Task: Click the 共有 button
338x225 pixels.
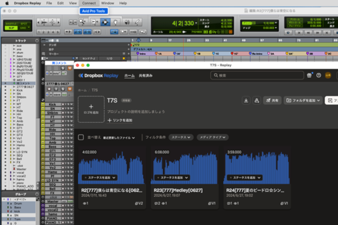Action: point(272,100)
